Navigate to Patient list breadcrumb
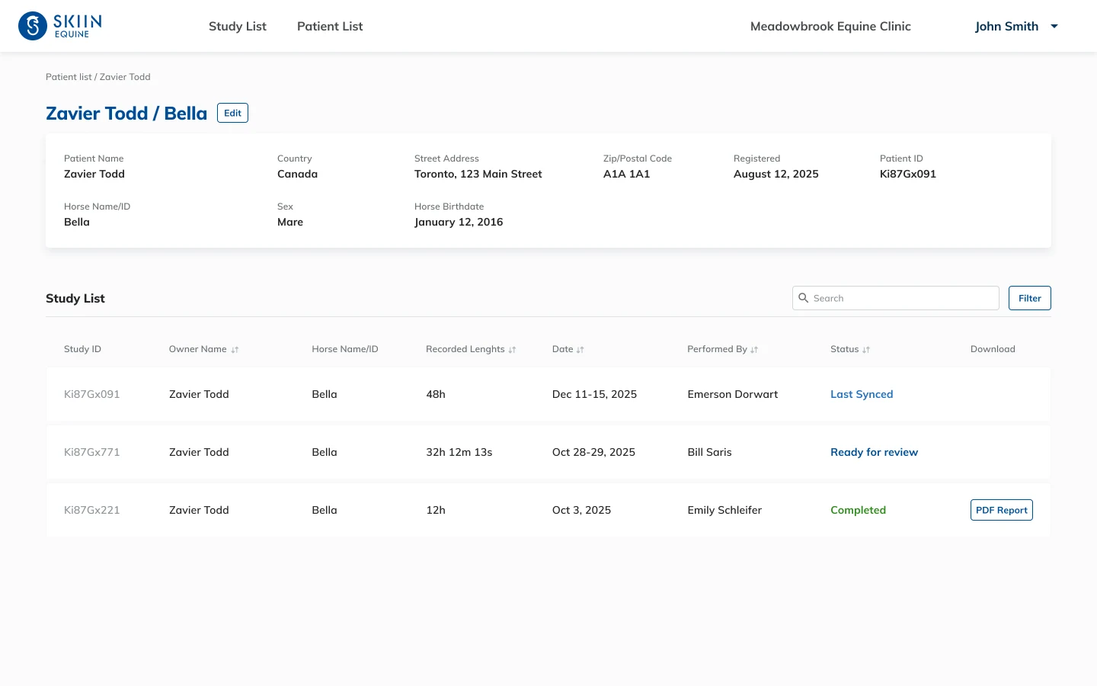The image size is (1097, 686). click(x=69, y=77)
